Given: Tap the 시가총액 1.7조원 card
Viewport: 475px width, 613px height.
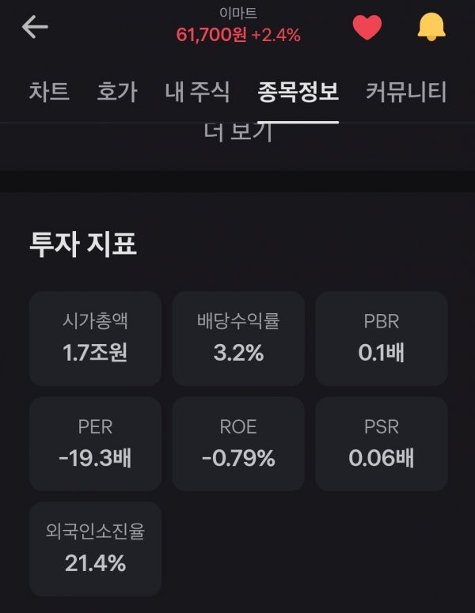Looking at the screenshot, I should point(95,339).
